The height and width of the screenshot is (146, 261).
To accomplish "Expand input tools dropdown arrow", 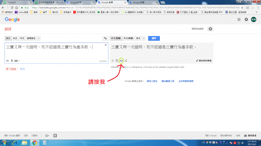I will tap(20, 61).
